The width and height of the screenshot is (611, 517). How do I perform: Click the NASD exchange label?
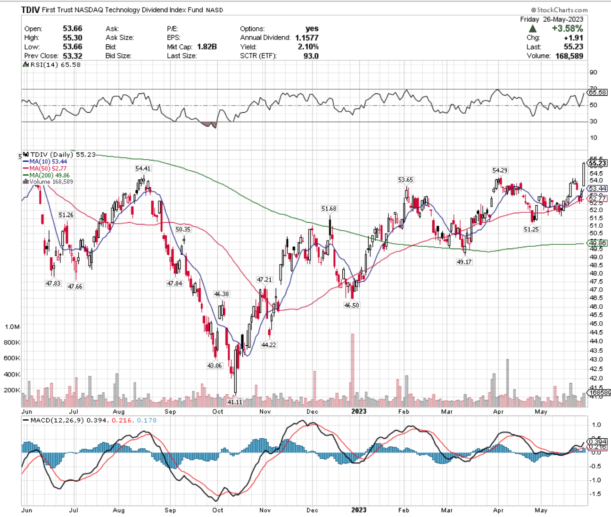pos(215,10)
